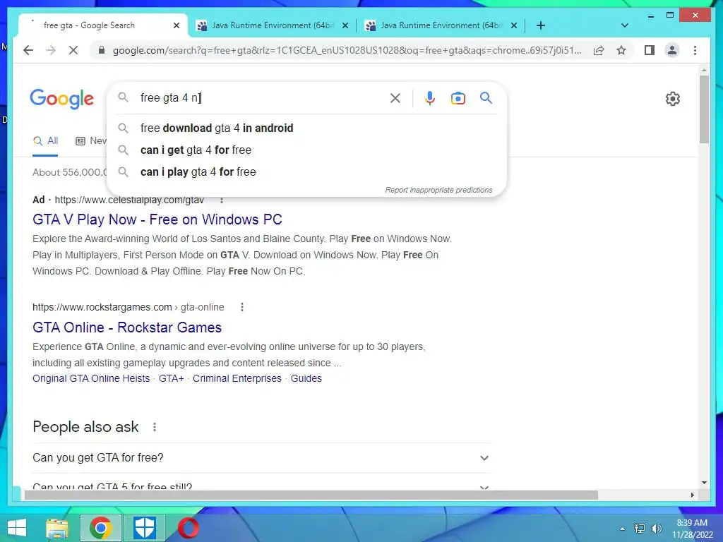Stop loading the page
The height and width of the screenshot is (542, 723).
[73, 50]
